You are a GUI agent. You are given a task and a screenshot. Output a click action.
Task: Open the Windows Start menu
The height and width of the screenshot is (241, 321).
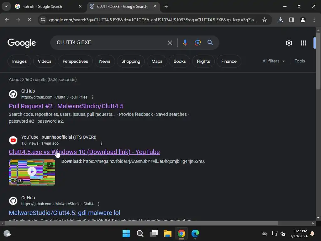pos(126,233)
